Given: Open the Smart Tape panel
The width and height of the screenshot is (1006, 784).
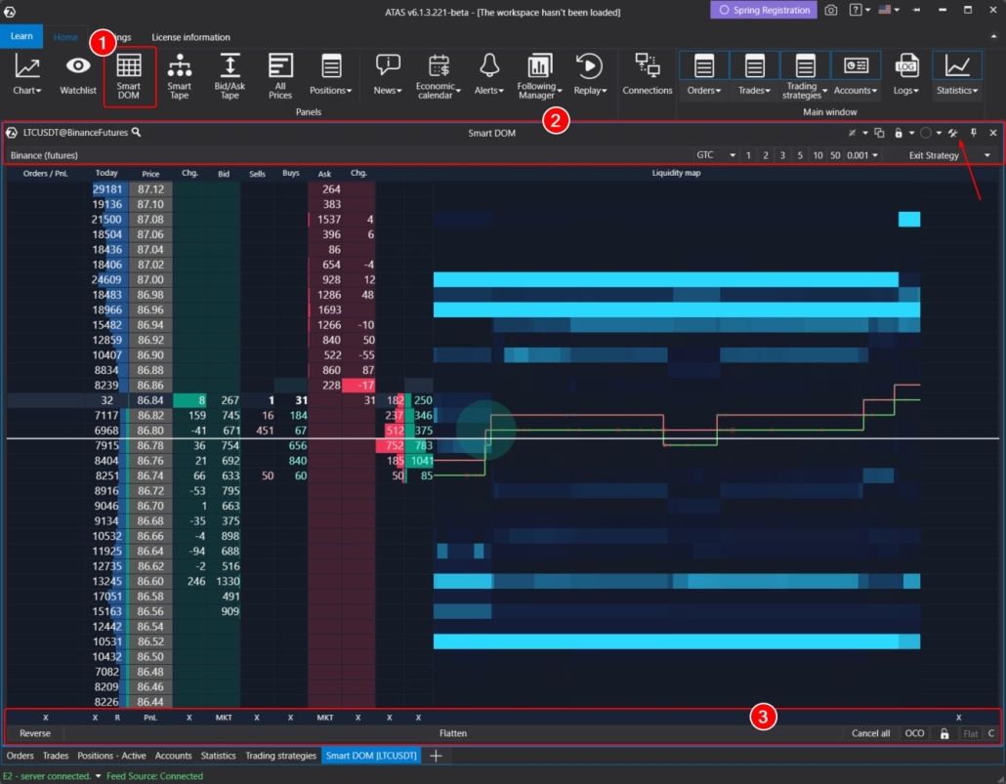Looking at the screenshot, I should point(179,76).
